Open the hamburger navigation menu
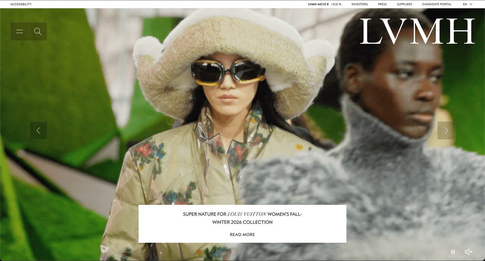 [19, 31]
